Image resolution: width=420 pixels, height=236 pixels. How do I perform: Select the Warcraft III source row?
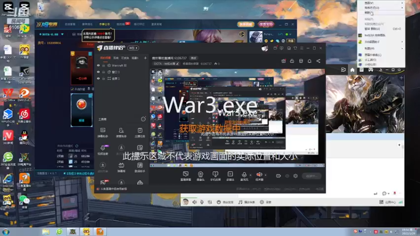[122, 65]
